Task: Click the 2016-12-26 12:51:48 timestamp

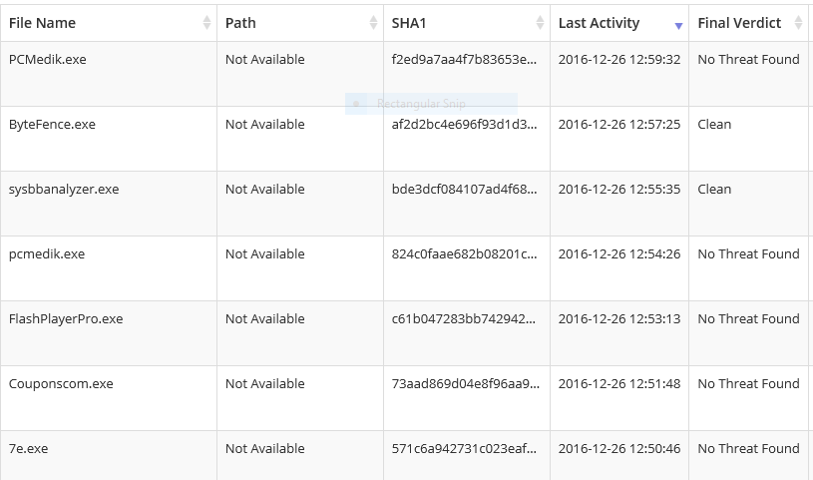Action: pyautogui.click(x=618, y=384)
